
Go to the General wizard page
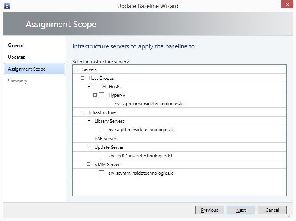(x=16, y=45)
